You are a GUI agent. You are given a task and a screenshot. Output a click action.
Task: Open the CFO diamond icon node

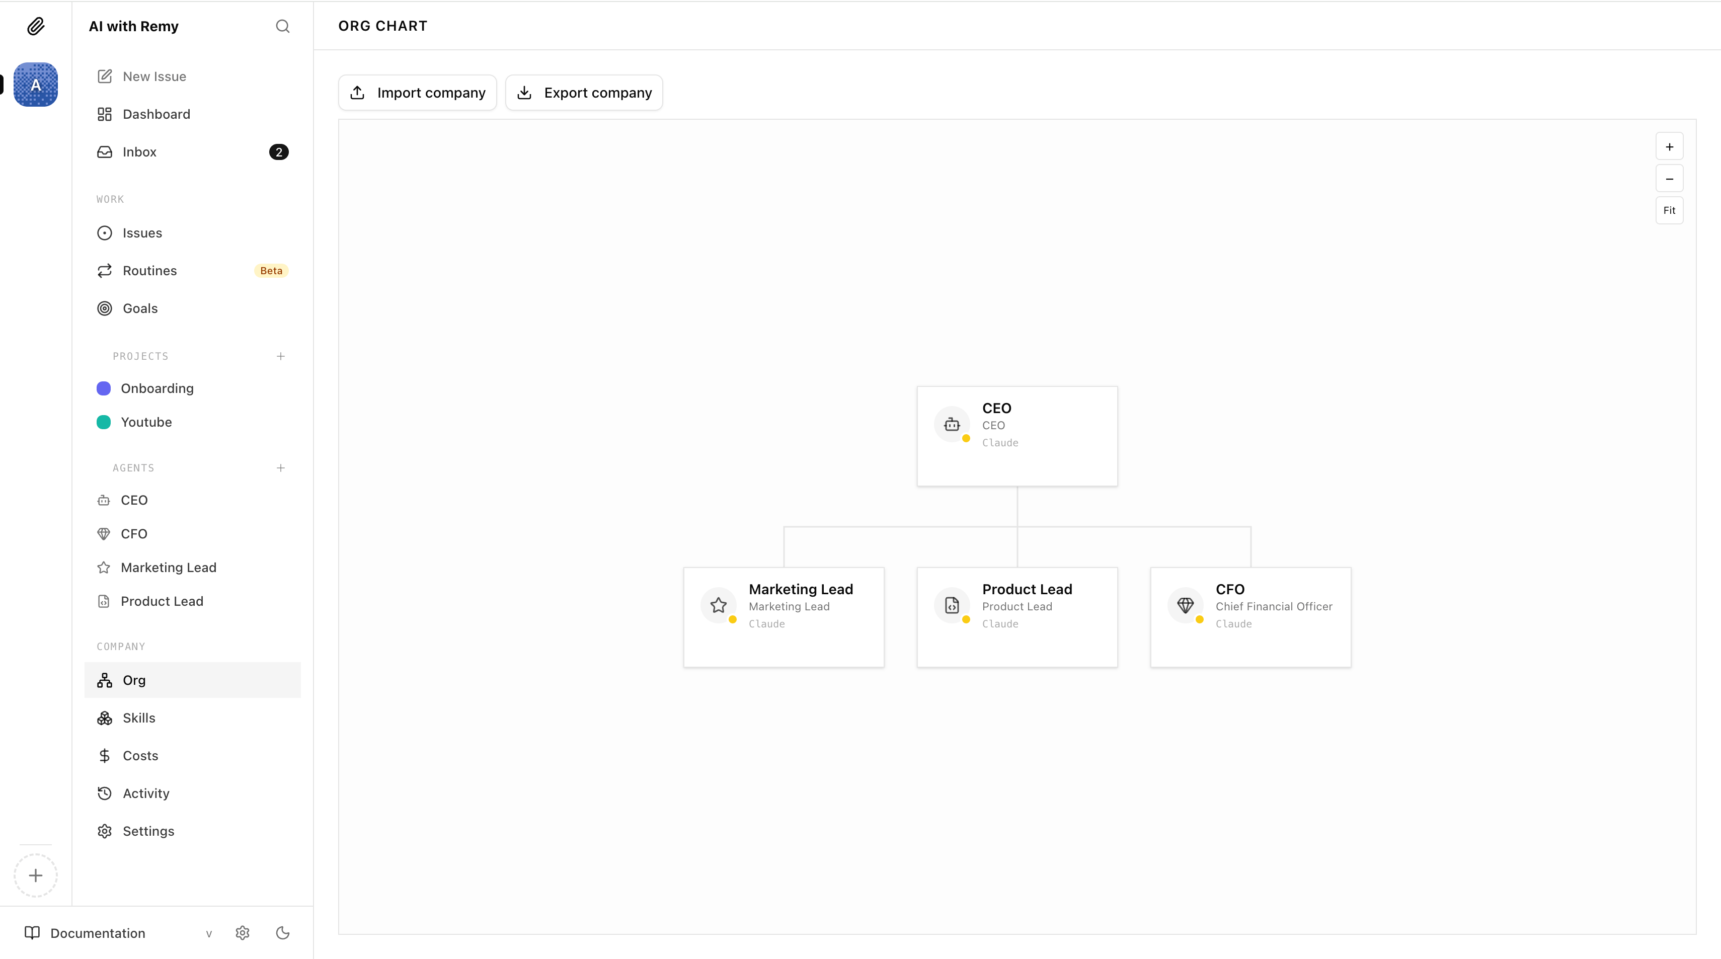[x=1185, y=605]
